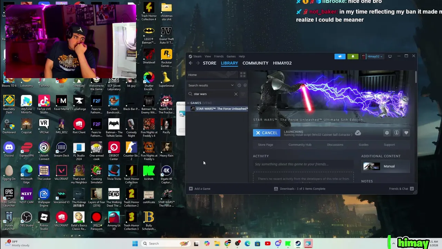Open the Himay02 account dropdown
442x249 pixels.
click(x=372, y=56)
